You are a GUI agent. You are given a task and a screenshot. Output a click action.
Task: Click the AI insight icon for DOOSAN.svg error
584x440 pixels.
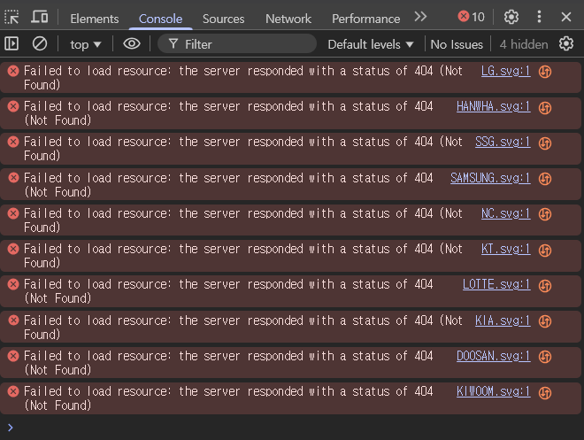pyautogui.click(x=545, y=357)
